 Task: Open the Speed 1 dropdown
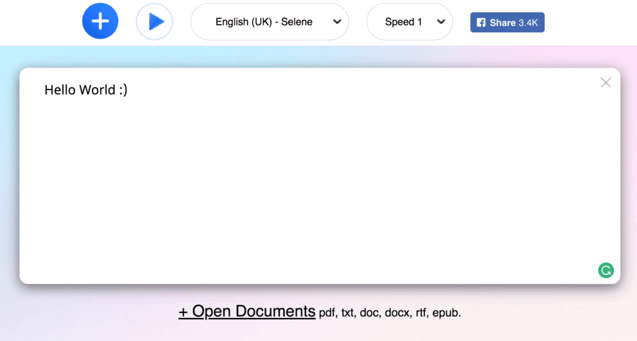pyautogui.click(x=409, y=22)
